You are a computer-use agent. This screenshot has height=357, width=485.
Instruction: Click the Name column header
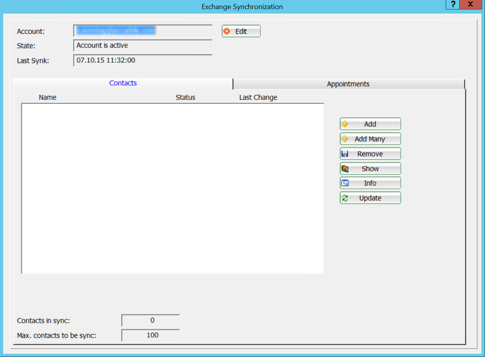(48, 98)
